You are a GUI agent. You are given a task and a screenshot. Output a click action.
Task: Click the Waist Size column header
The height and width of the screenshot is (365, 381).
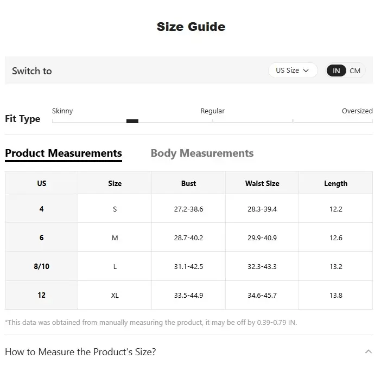point(262,183)
